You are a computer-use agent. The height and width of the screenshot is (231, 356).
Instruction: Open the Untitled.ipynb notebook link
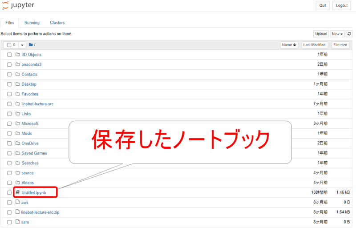point(34,192)
